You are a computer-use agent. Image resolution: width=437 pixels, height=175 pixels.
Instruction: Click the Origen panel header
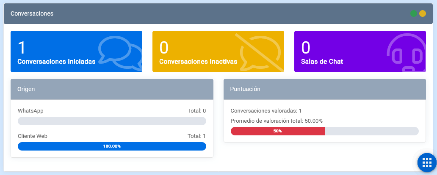[112, 89]
